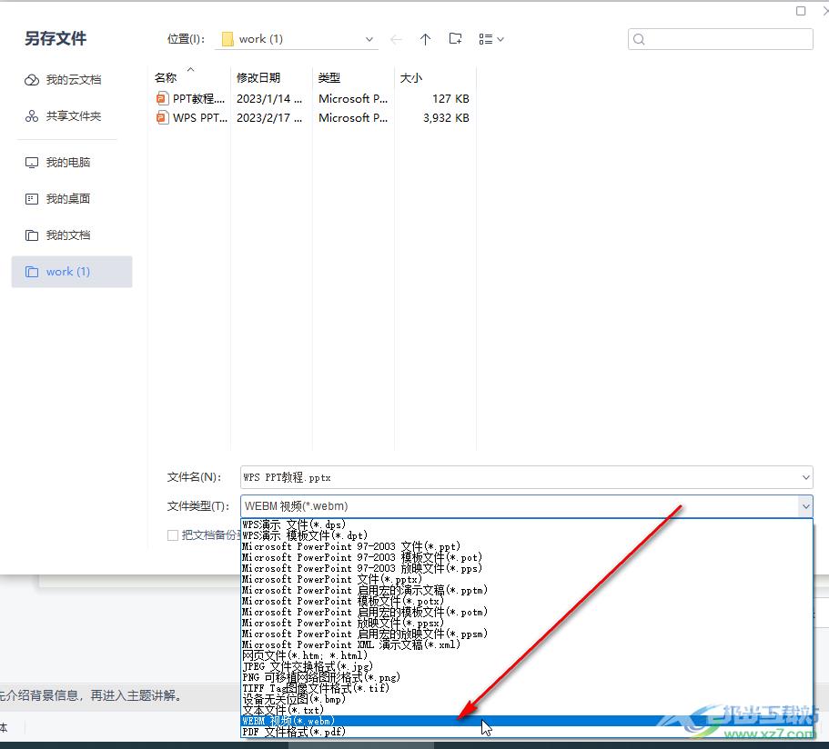Choose PowerPoint 97-2003 放映文件(*.pps)

(527, 568)
